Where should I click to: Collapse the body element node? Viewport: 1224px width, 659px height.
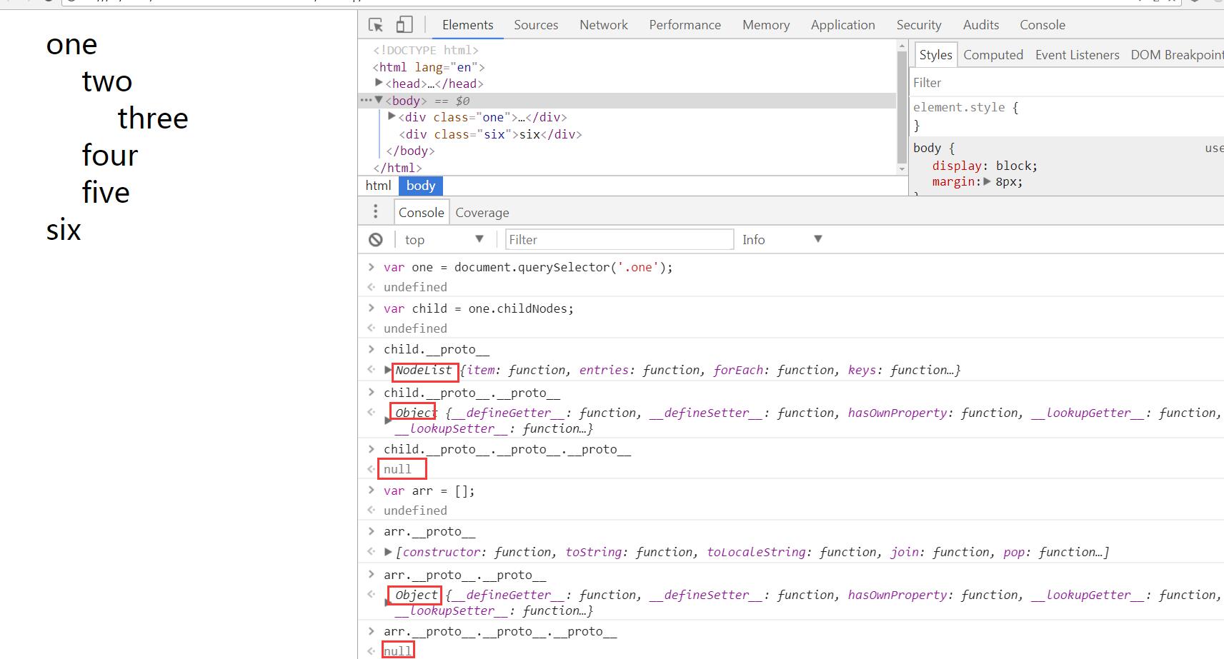(x=379, y=100)
